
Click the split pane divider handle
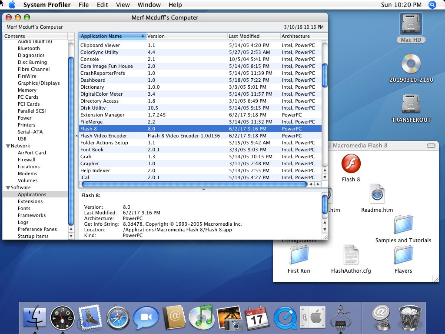[203, 189]
